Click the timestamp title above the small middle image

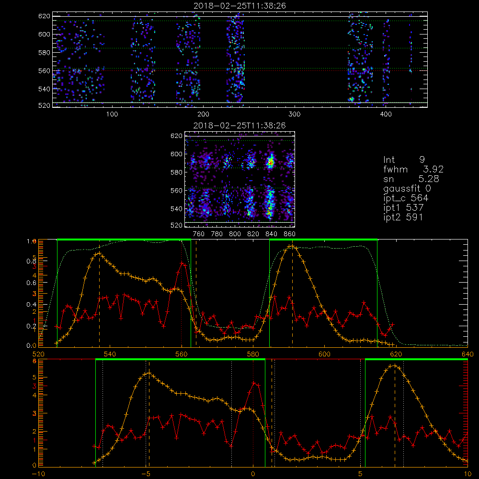(240, 125)
